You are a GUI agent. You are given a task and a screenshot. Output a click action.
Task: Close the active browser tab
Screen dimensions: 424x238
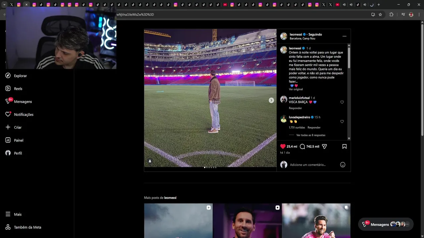[x=26, y=5]
